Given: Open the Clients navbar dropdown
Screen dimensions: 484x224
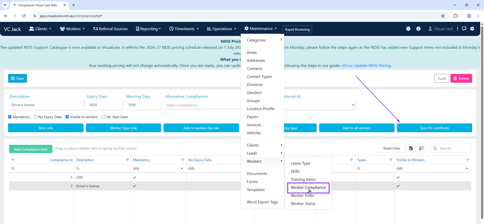Looking at the screenshot, I should [40, 29].
